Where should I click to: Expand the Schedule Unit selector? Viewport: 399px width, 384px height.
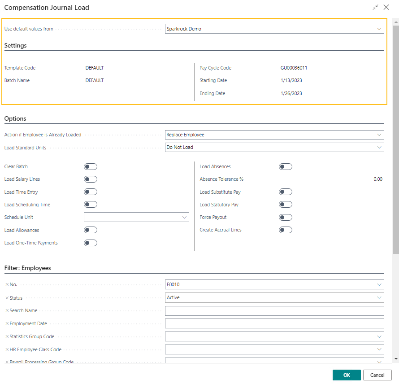[184, 217]
